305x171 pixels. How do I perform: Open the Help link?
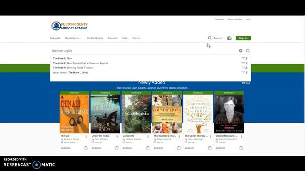point(248,19)
